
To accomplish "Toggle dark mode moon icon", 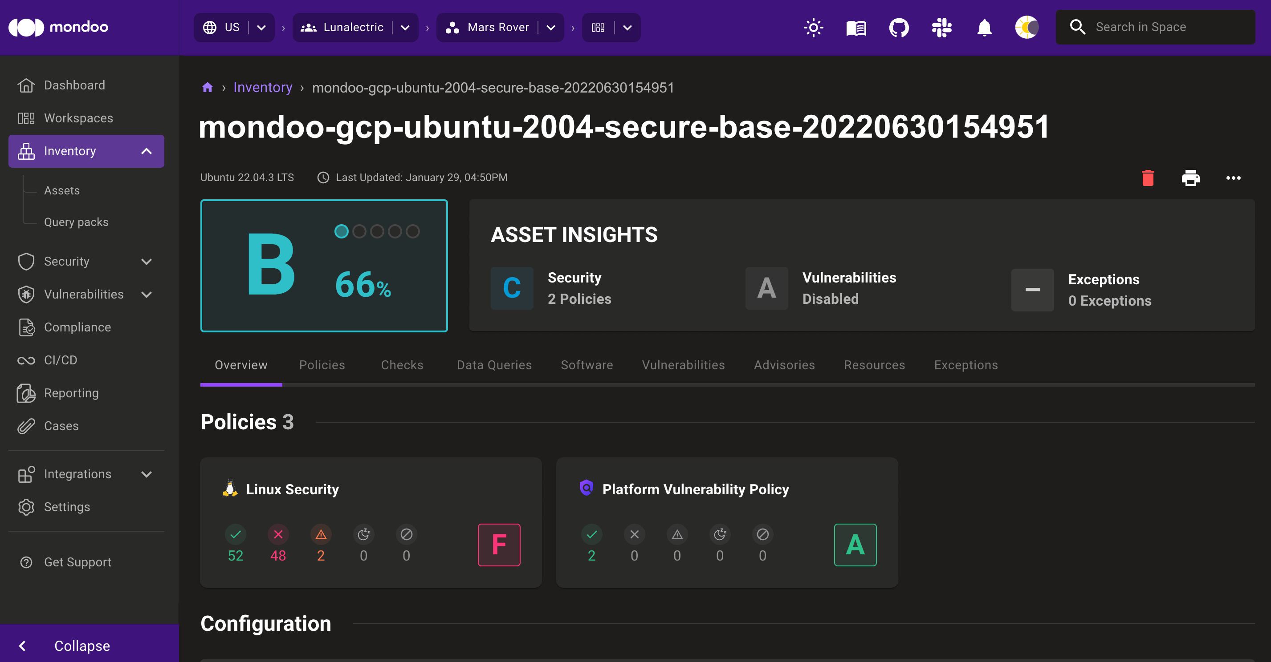I will pyautogui.click(x=1027, y=27).
